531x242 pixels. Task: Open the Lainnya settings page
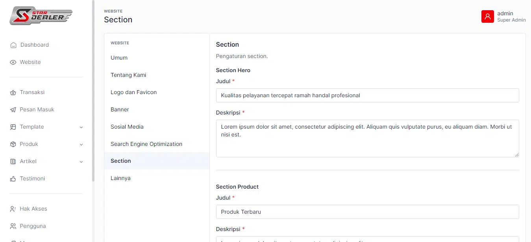pyautogui.click(x=120, y=178)
